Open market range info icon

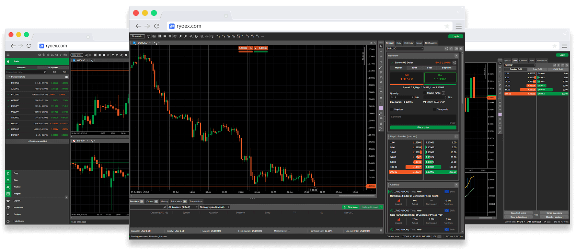444,93
